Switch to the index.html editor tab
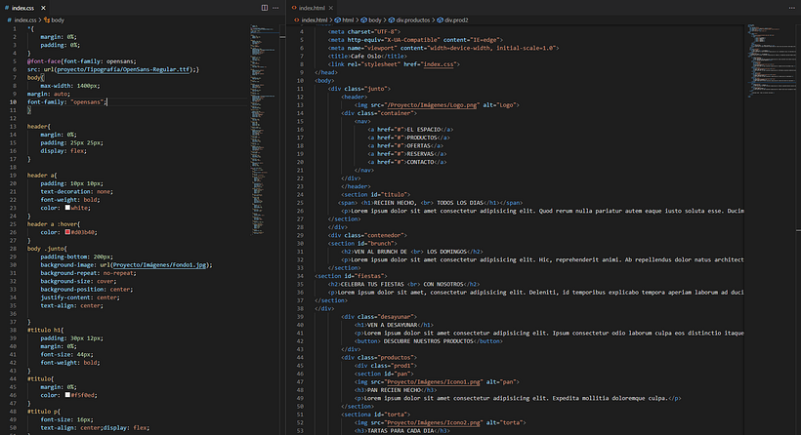 (313, 8)
